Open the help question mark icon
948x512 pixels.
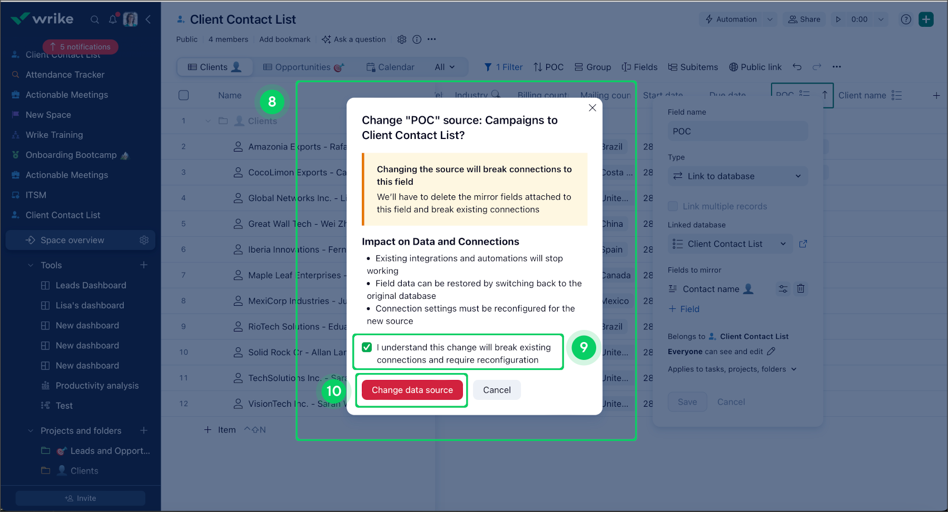click(x=906, y=19)
